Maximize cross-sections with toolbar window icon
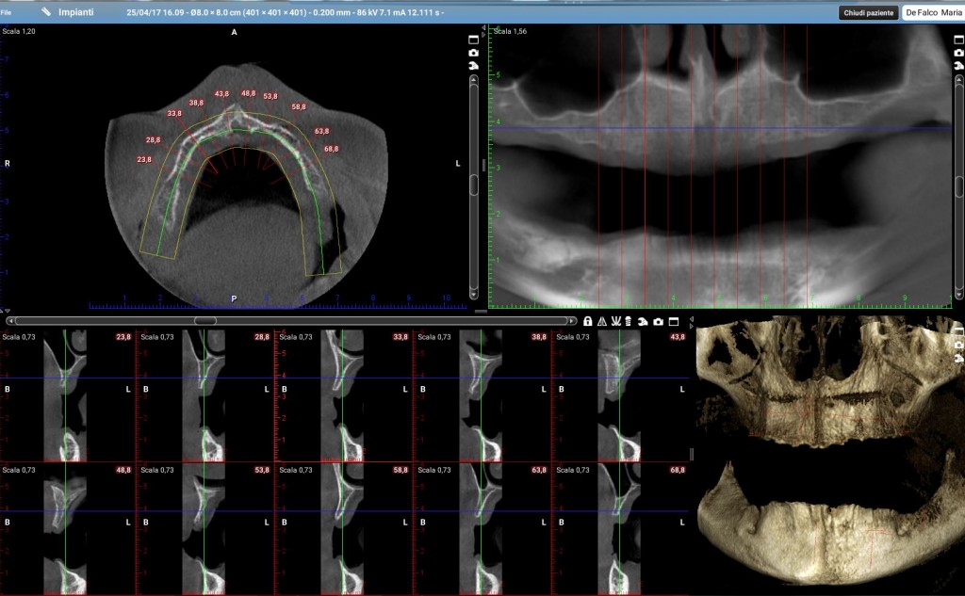The image size is (965, 596). (673, 321)
